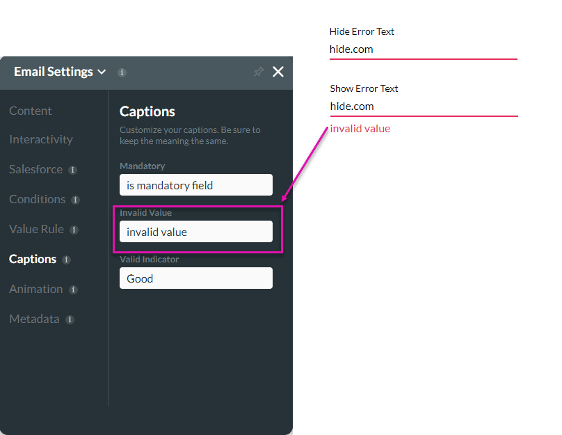Click info icon next to Metadata
The image size is (562, 435).
click(x=70, y=319)
